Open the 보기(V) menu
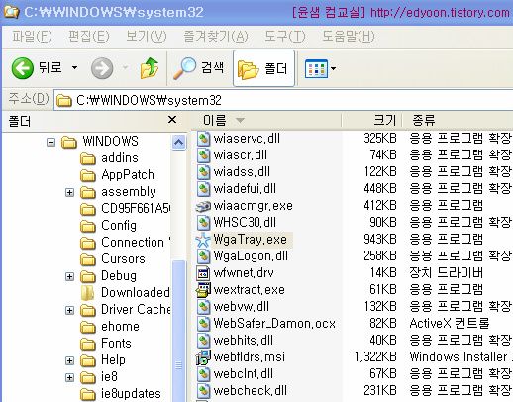Viewport: 513px width, 402px height. click(147, 36)
